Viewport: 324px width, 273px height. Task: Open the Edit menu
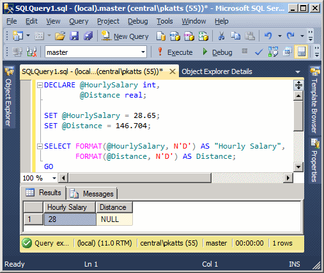coord(31,21)
